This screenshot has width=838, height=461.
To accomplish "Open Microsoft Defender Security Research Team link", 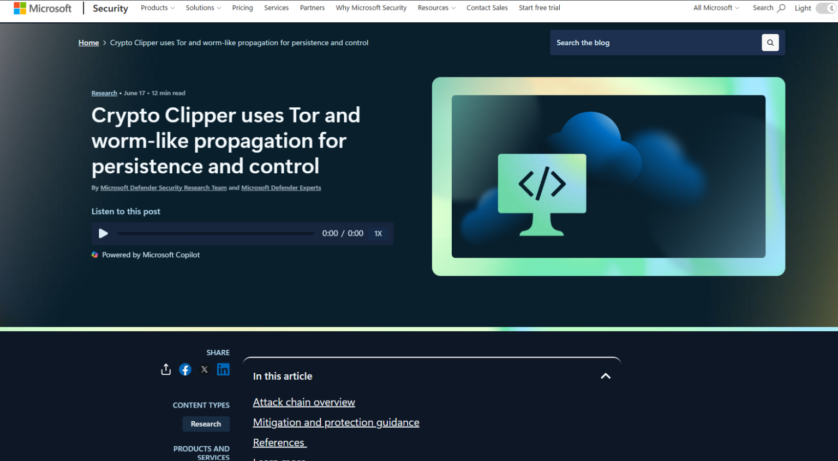I will point(164,187).
